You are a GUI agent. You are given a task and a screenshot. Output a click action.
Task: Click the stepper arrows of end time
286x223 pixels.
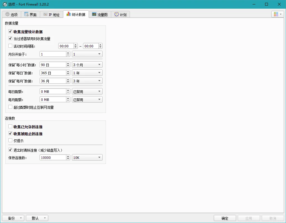(100, 46)
